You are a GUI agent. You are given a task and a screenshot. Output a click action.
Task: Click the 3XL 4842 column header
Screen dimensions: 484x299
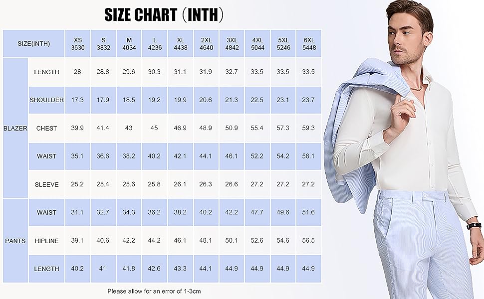pyautogui.click(x=232, y=43)
